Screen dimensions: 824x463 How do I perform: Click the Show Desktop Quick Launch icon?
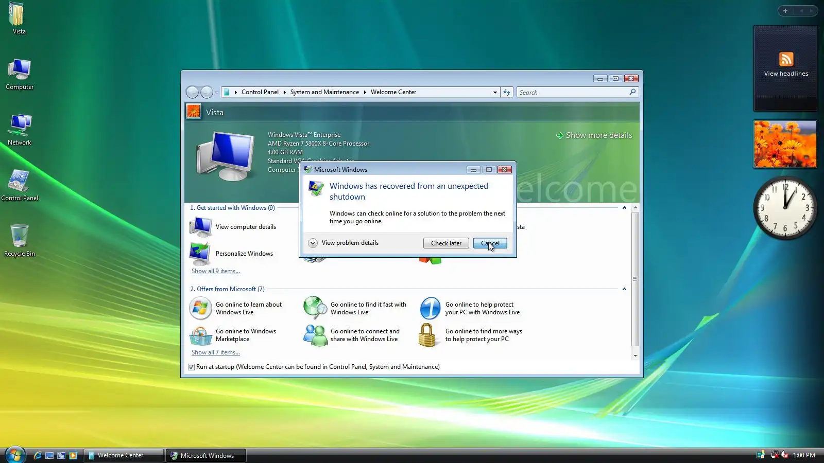pos(49,455)
